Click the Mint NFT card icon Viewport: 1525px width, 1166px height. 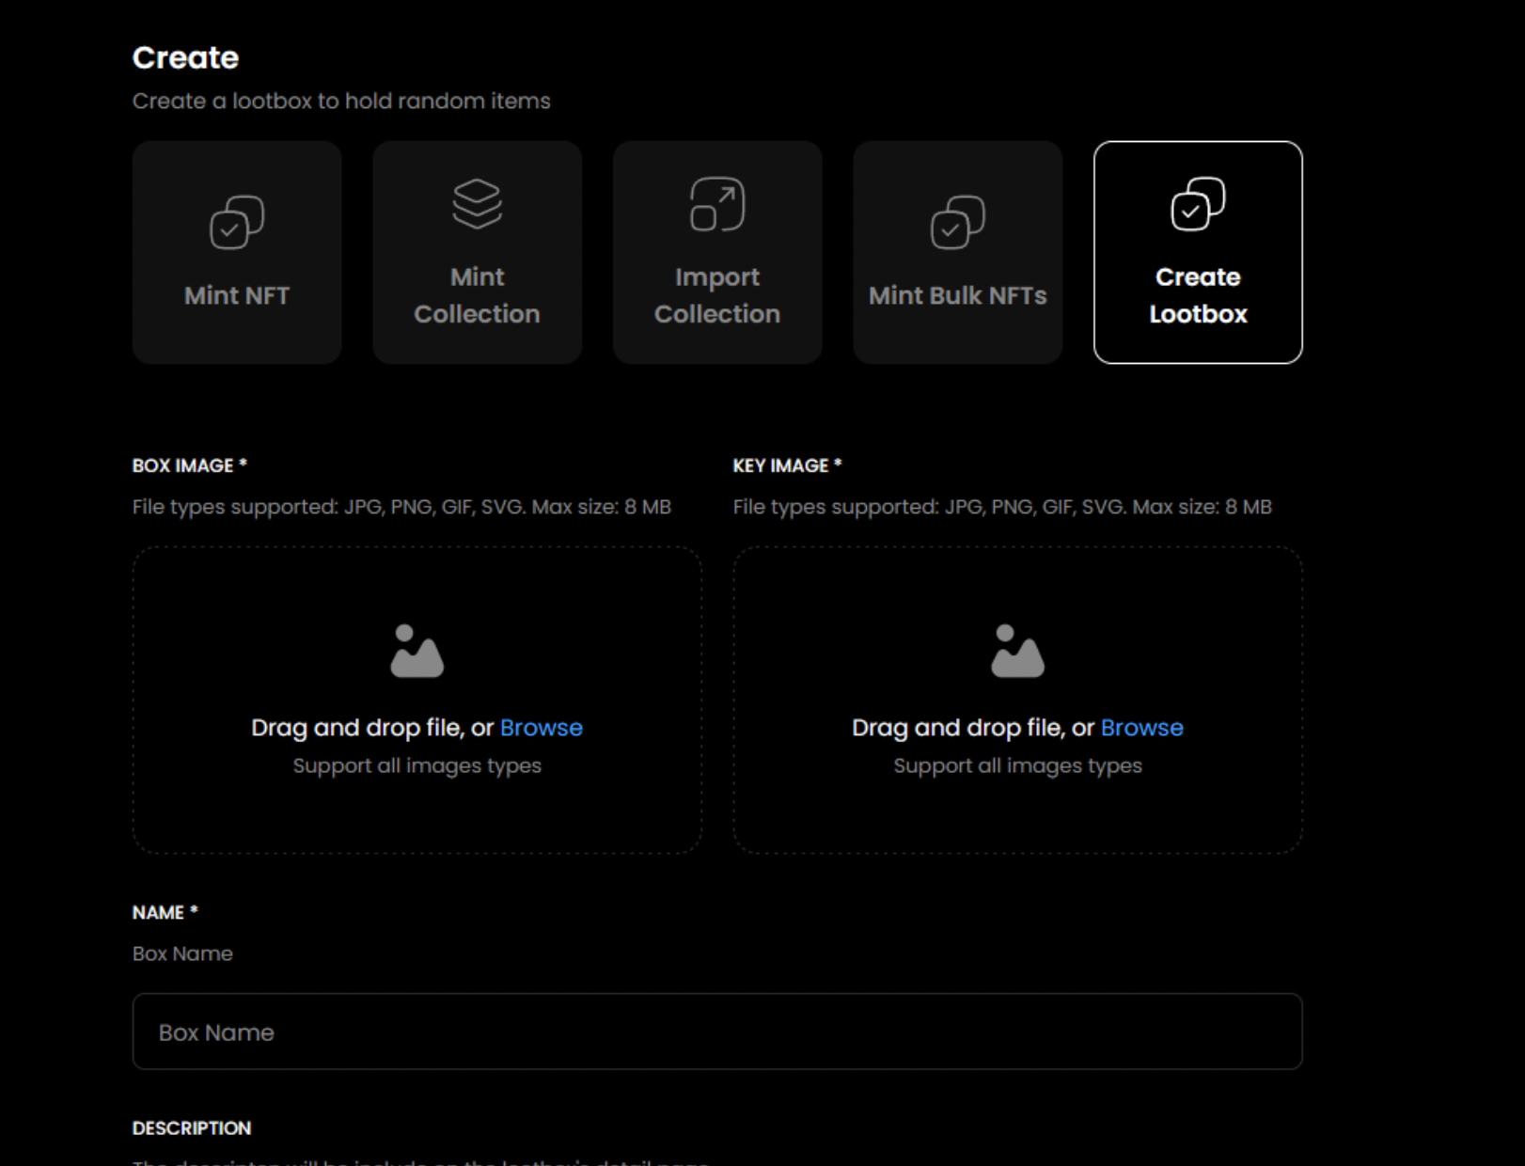click(x=236, y=223)
